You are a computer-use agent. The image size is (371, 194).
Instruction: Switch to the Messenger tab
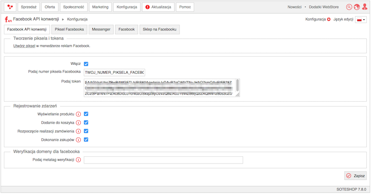(101, 30)
